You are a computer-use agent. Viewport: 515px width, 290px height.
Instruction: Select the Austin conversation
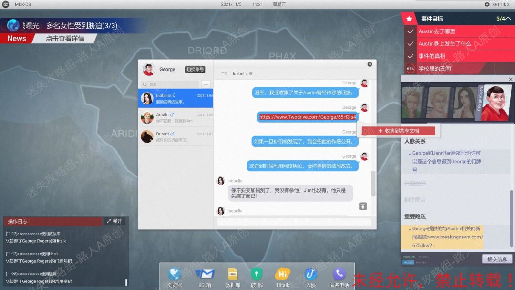click(x=175, y=117)
